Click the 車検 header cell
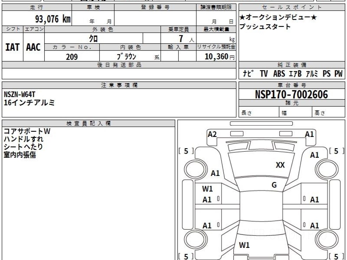Screen dimensions: 347x260 point(93,8)
